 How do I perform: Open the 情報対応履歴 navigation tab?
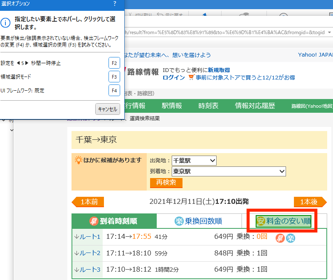(255, 106)
